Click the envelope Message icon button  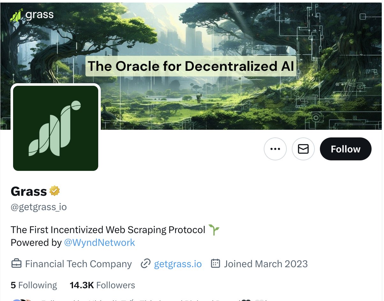coord(303,149)
